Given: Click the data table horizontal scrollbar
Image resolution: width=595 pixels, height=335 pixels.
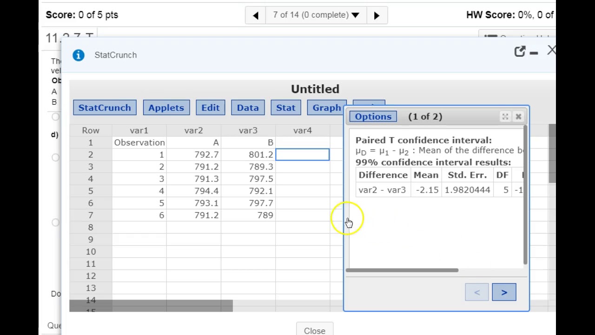Looking at the screenshot, I should (151, 306).
